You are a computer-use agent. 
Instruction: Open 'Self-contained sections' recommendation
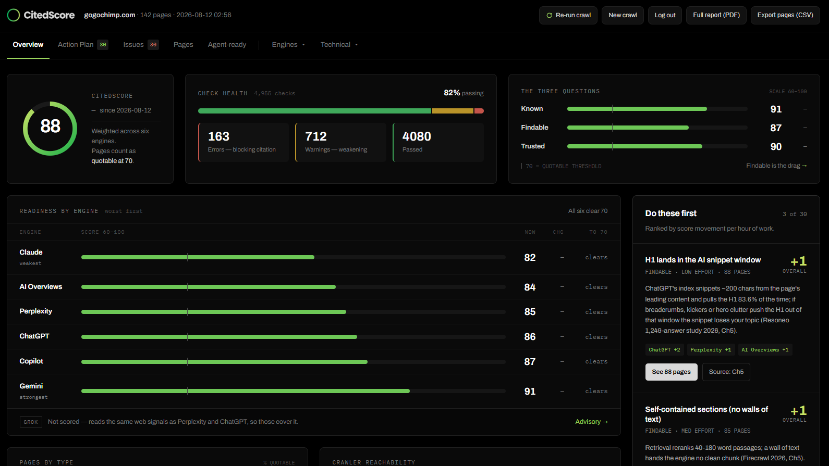point(706,414)
